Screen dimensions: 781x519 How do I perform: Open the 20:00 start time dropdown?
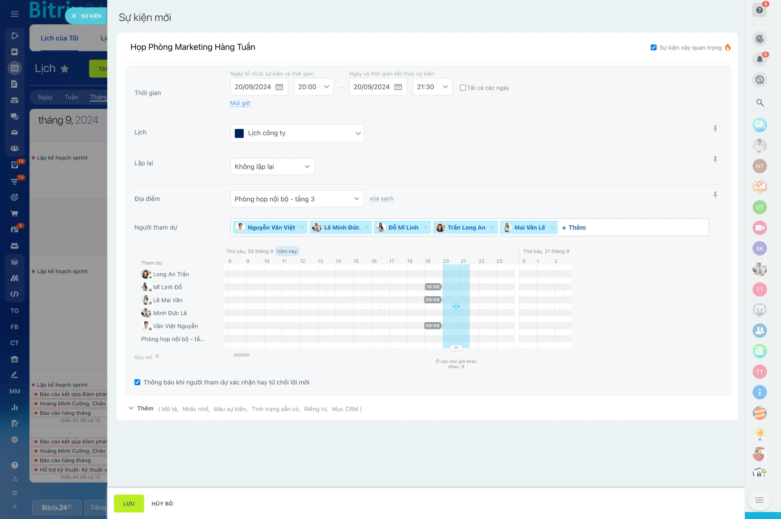[x=313, y=87]
